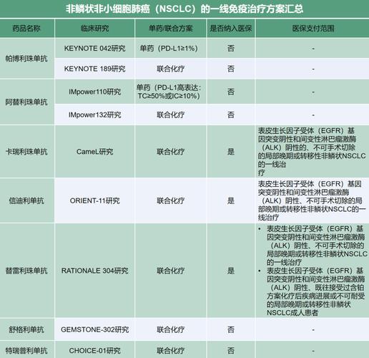Click the 帕博利珠单抗 drug name cell
The width and height of the screenshot is (369, 358).
[26, 59]
